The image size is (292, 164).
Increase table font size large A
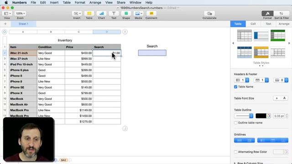click(284, 98)
